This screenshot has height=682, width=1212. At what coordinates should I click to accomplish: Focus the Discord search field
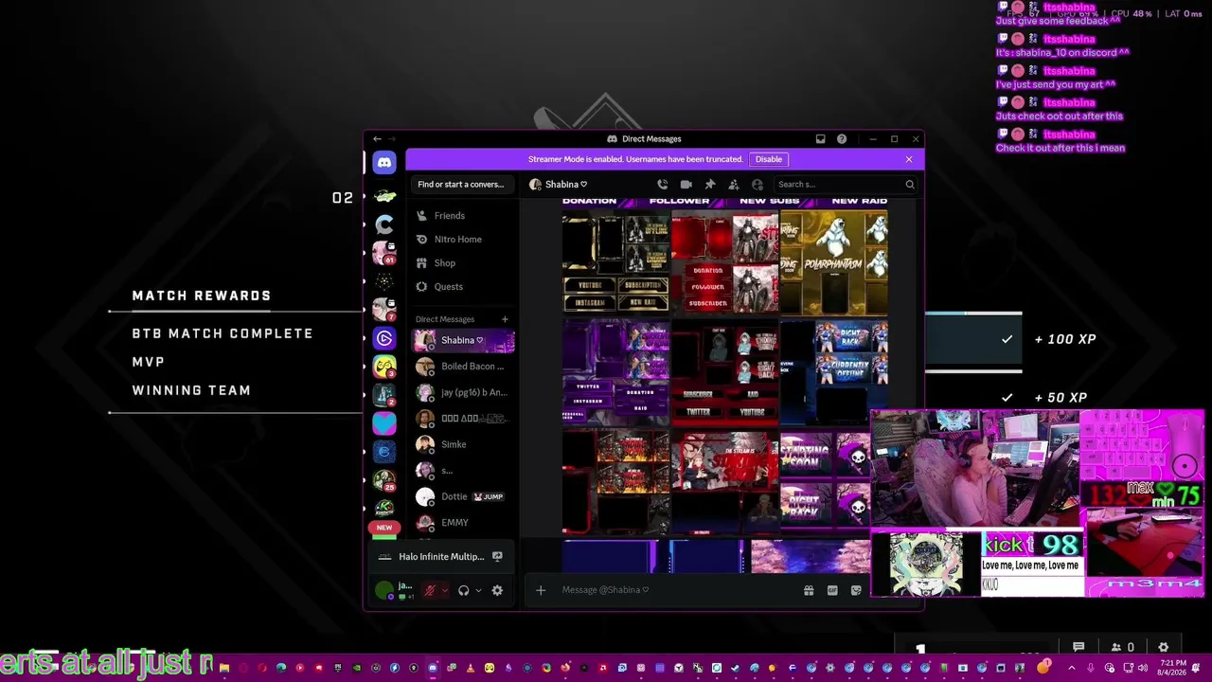[x=847, y=185]
